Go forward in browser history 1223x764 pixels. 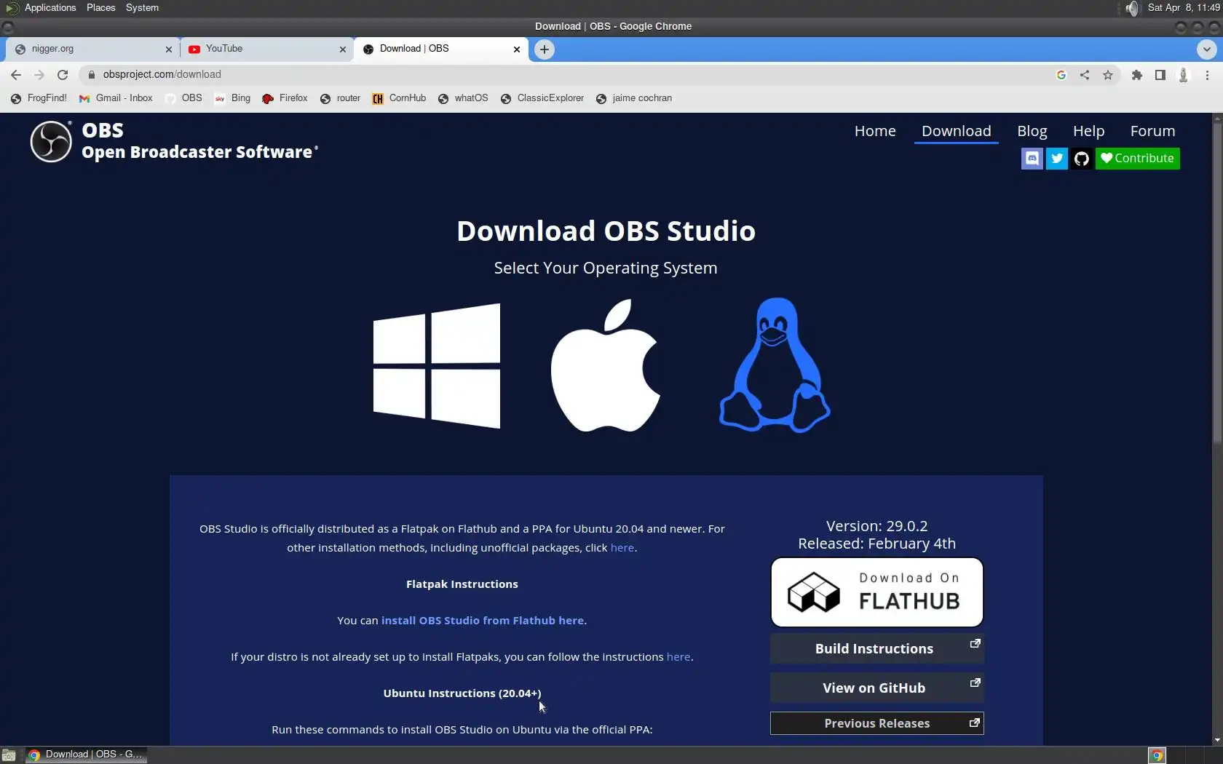[x=39, y=74]
